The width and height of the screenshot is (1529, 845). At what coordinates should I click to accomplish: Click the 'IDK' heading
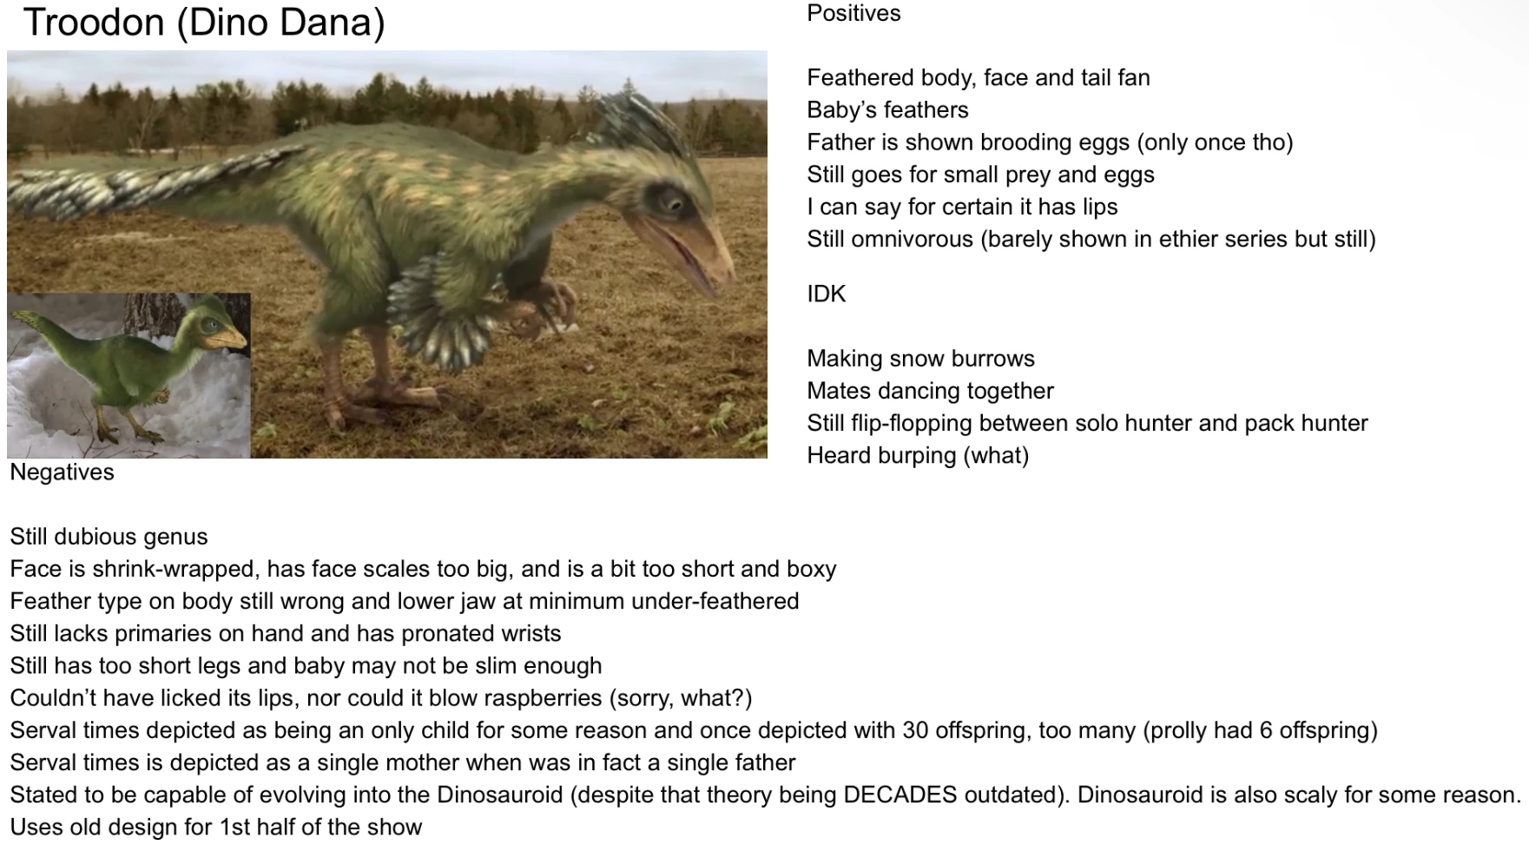coord(826,294)
